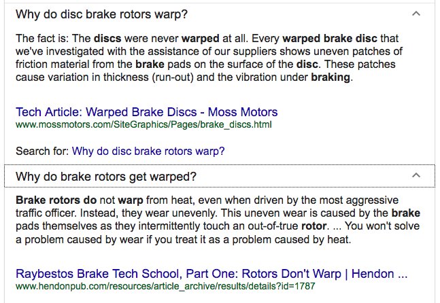Screen dimensions: 440x303
Task: Click "Rotors Don't Warp" in the Raybestos title
Action: pos(291,274)
